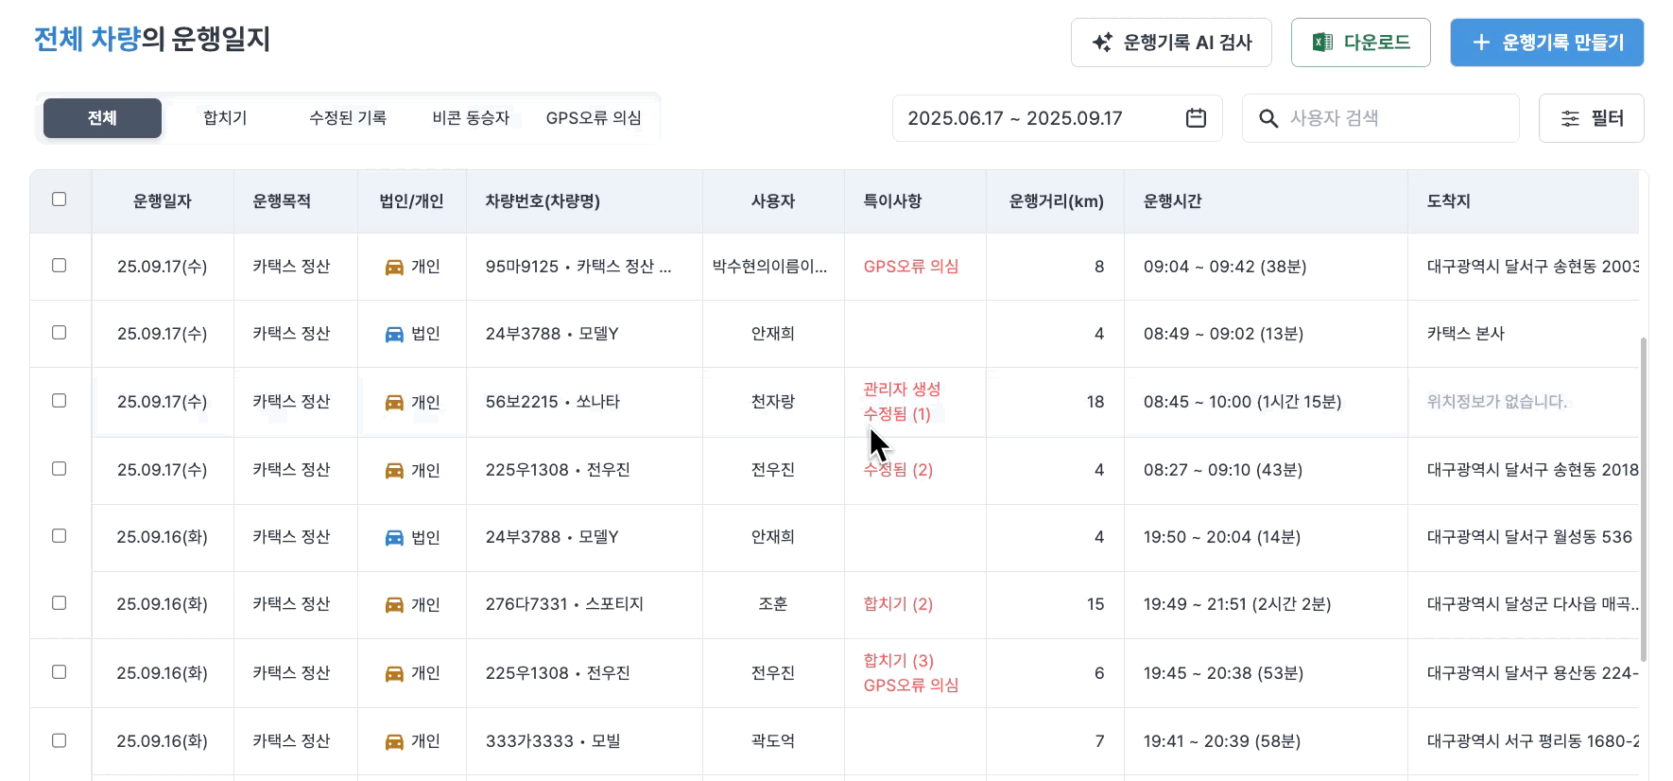Screen dimensions: 1673x781
Task: Check the box for 천자랑 쏘나타 row
Action: click(x=60, y=401)
